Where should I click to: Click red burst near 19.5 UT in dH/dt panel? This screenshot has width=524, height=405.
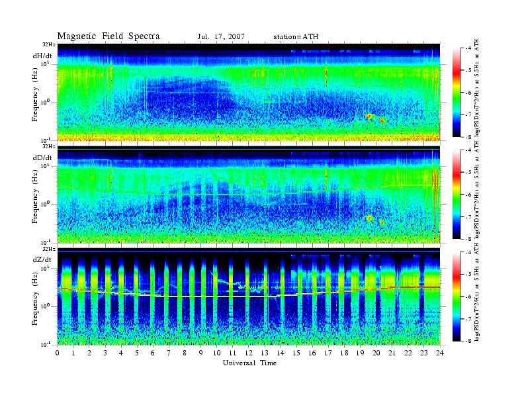click(369, 116)
